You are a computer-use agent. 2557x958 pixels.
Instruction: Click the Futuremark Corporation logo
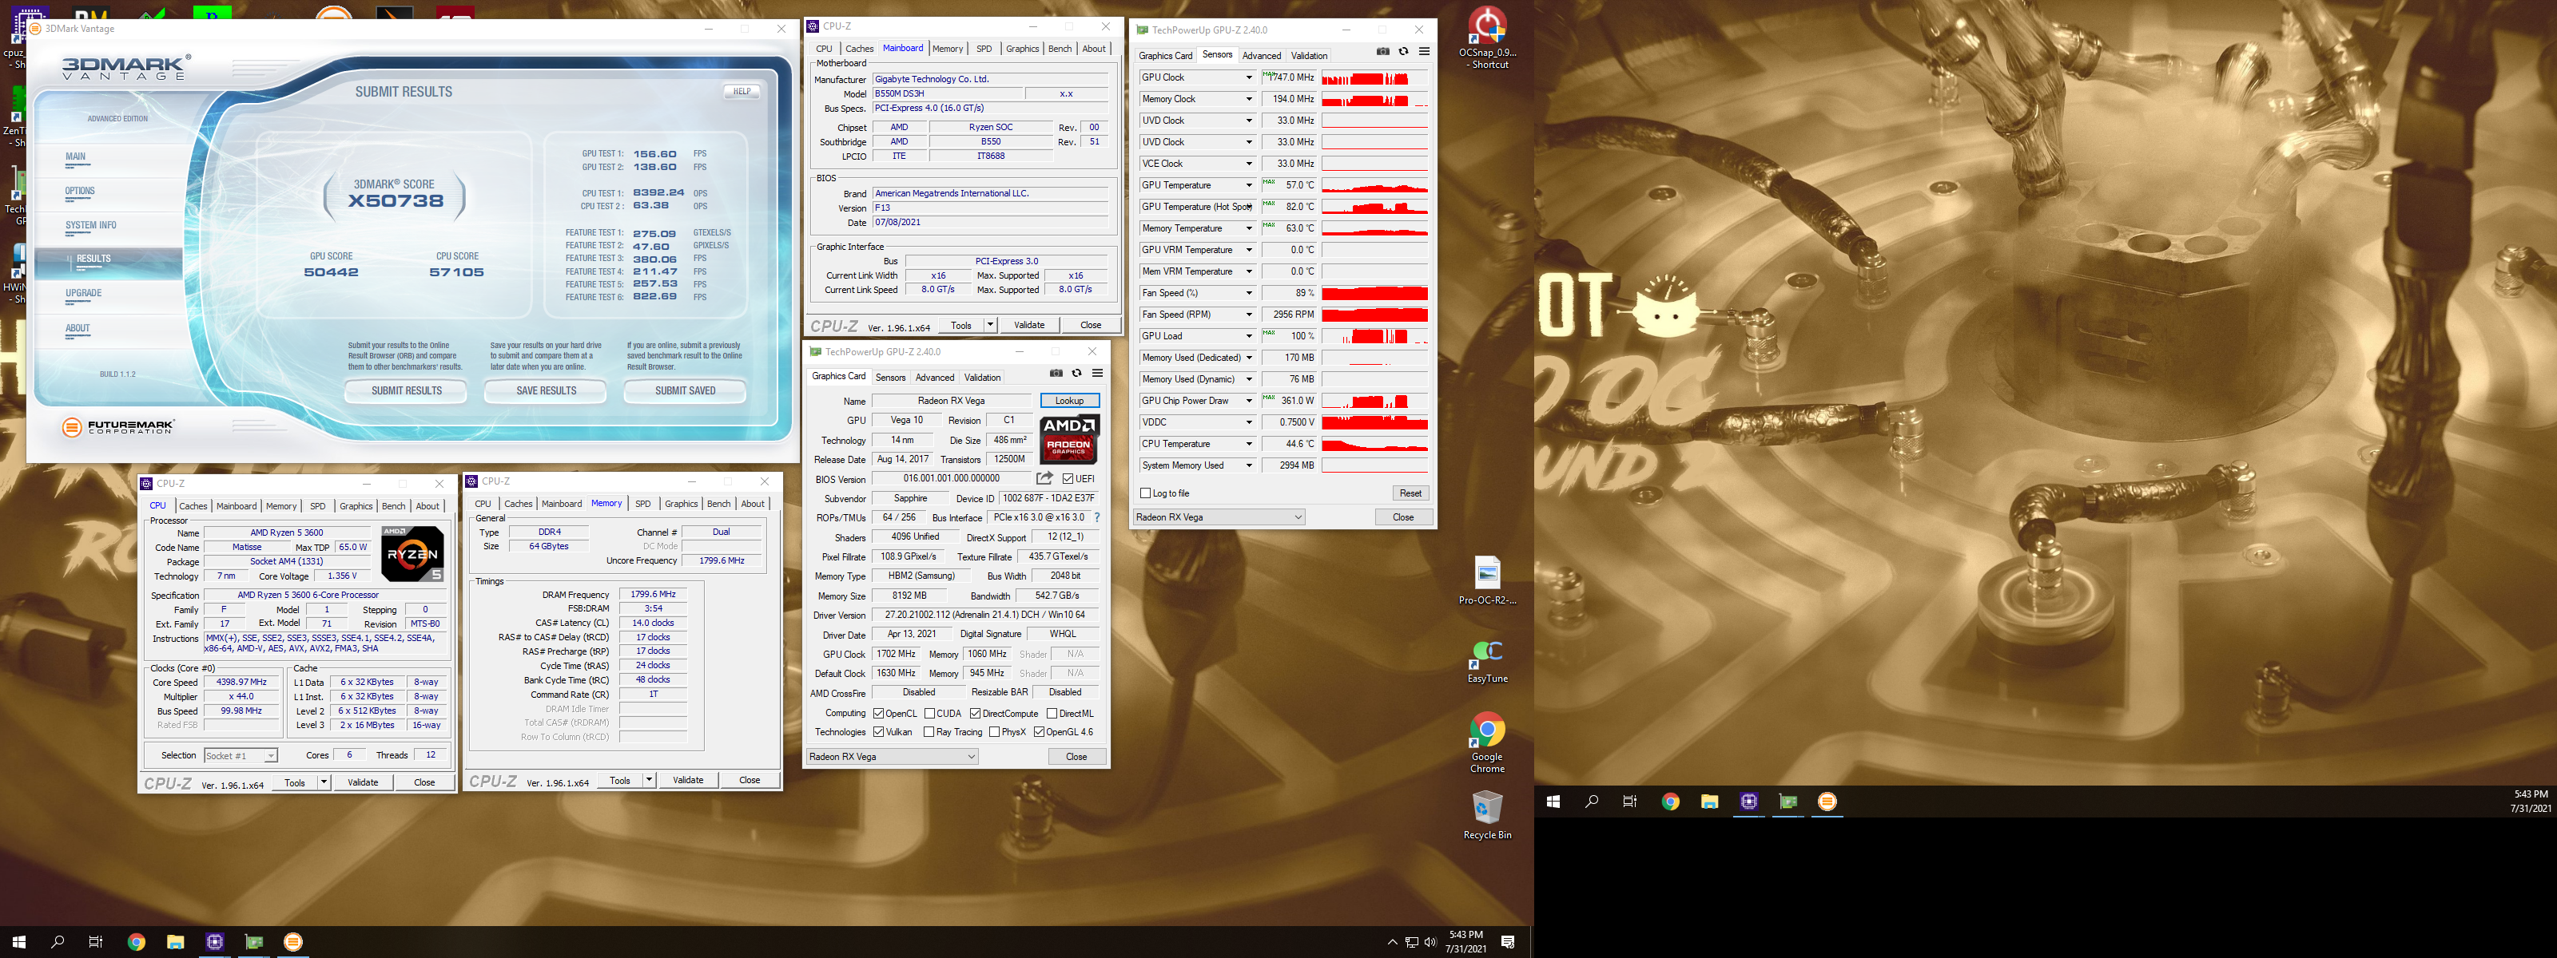(118, 427)
